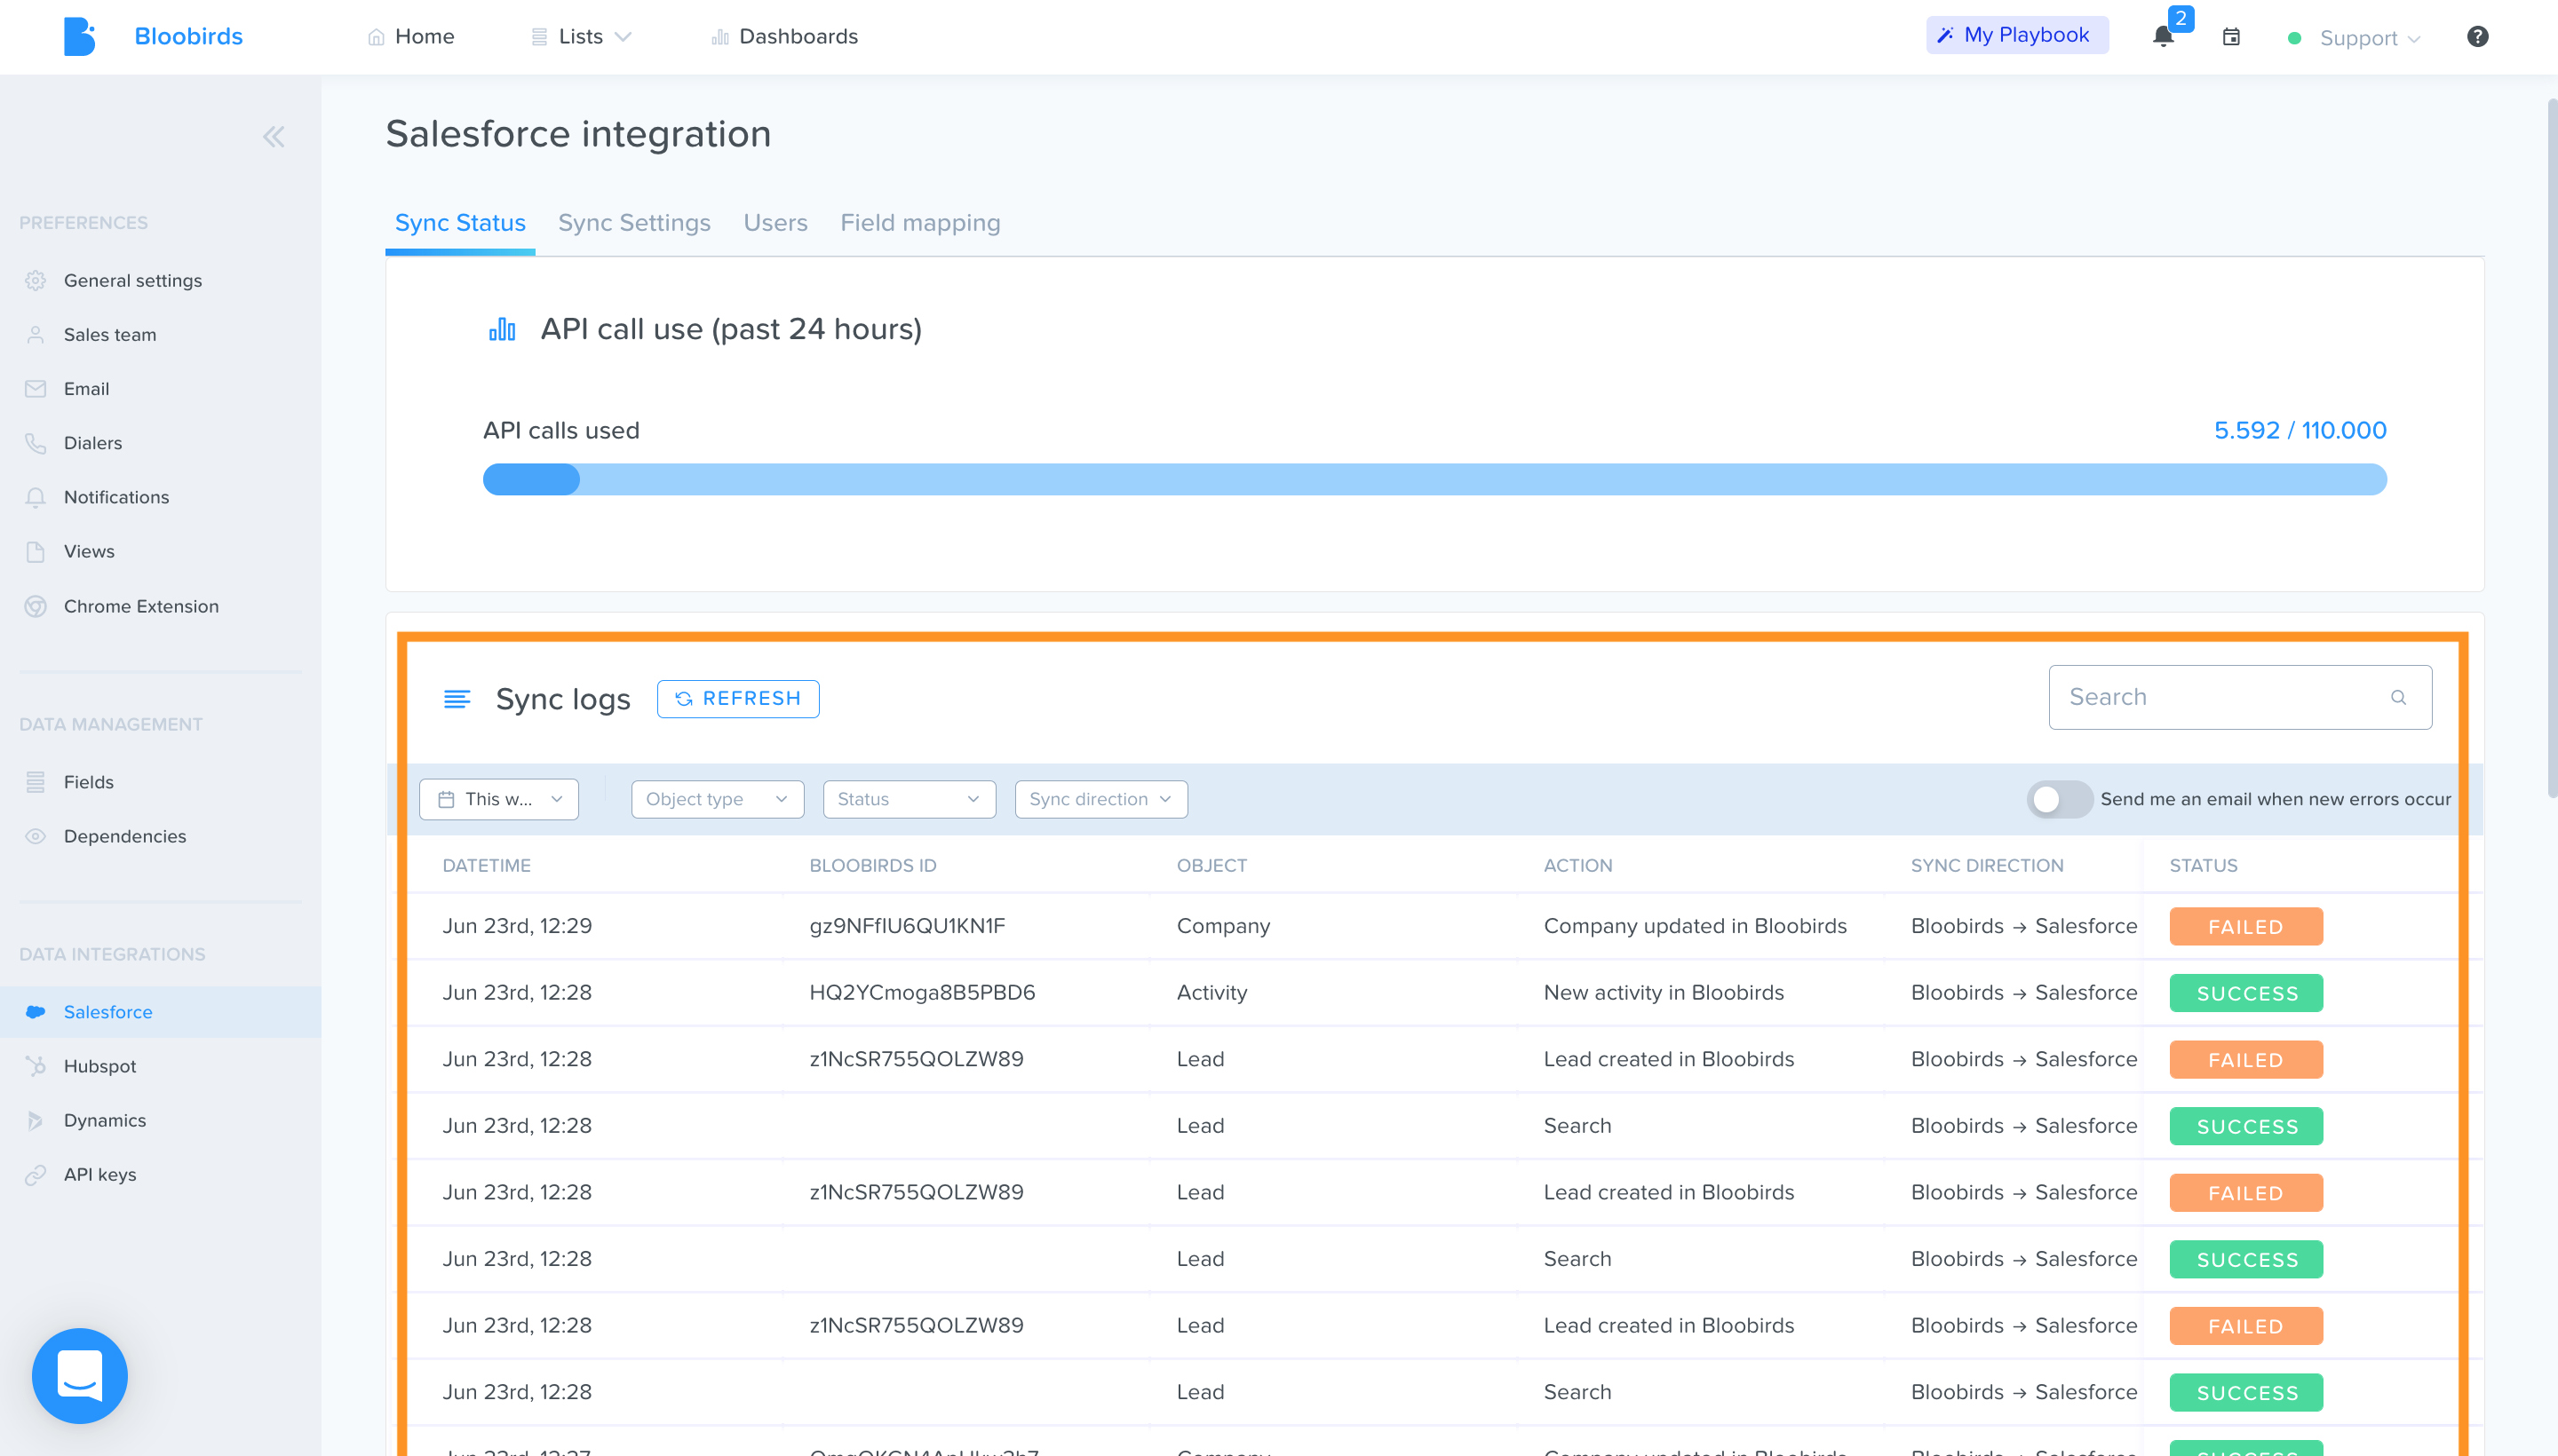Click the Dialers phone icon
This screenshot has height=1456, width=2558.
pyautogui.click(x=36, y=443)
